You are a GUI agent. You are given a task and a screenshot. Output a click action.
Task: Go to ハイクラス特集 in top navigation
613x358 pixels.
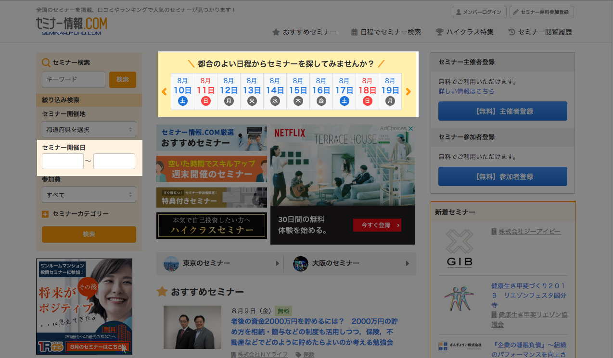click(x=464, y=32)
